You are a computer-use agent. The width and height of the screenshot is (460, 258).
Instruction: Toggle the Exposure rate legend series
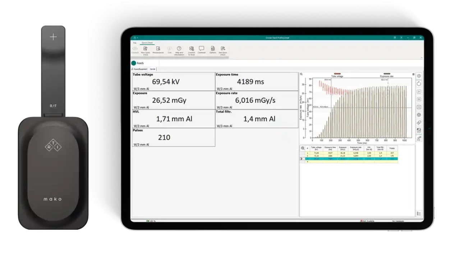[387, 75]
